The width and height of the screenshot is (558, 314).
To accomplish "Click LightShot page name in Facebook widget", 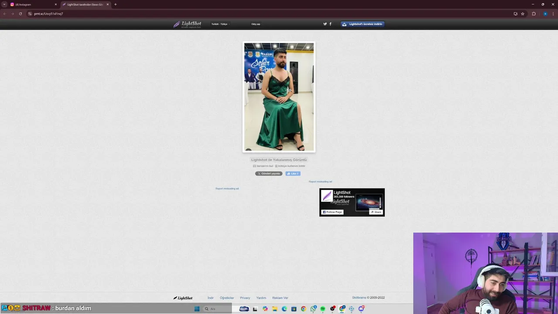I will point(342,192).
